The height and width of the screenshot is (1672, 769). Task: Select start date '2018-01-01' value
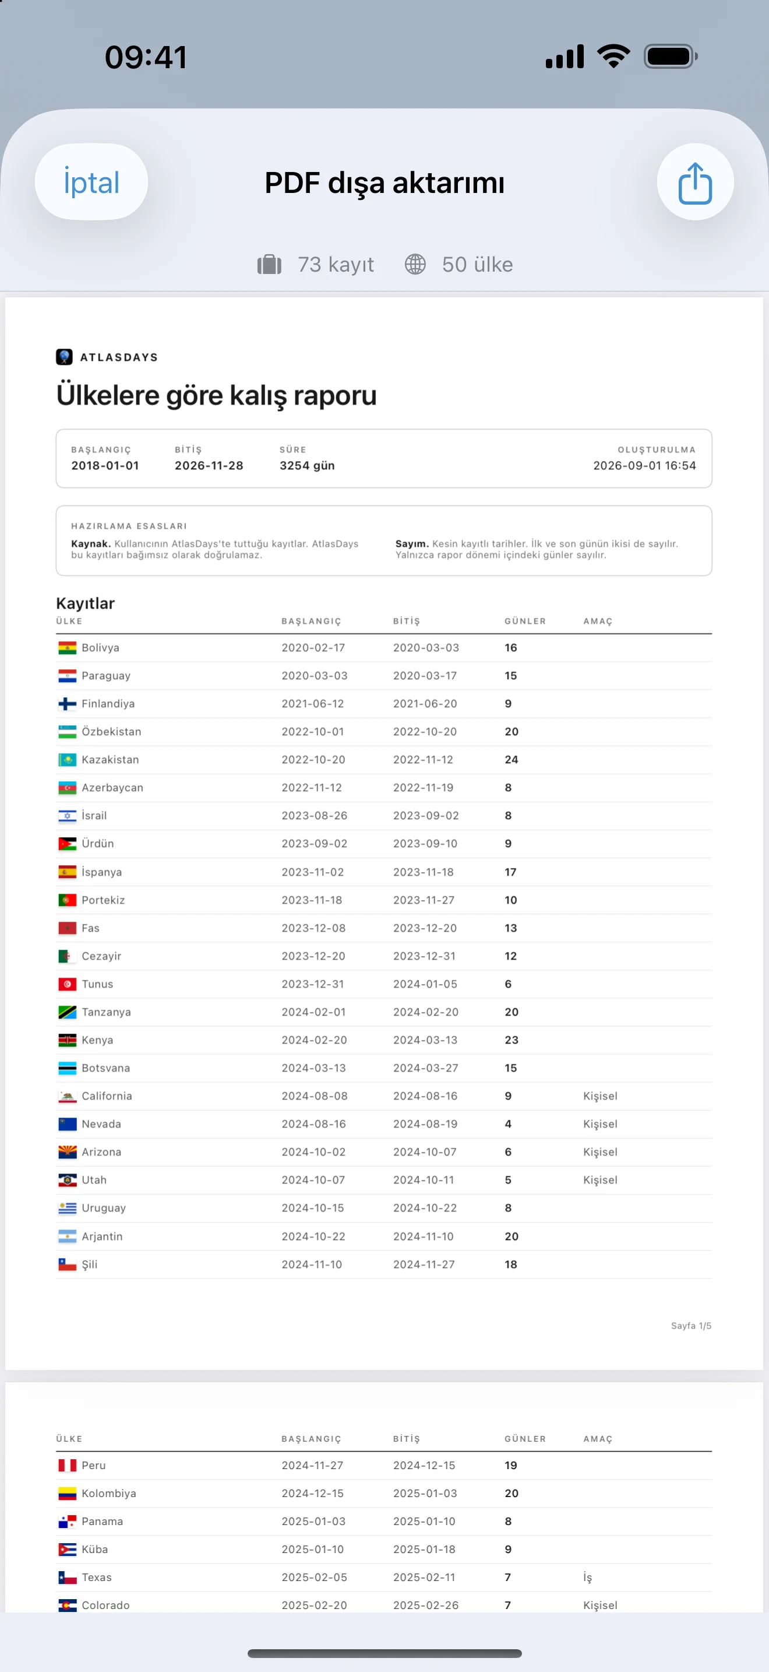point(105,465)
